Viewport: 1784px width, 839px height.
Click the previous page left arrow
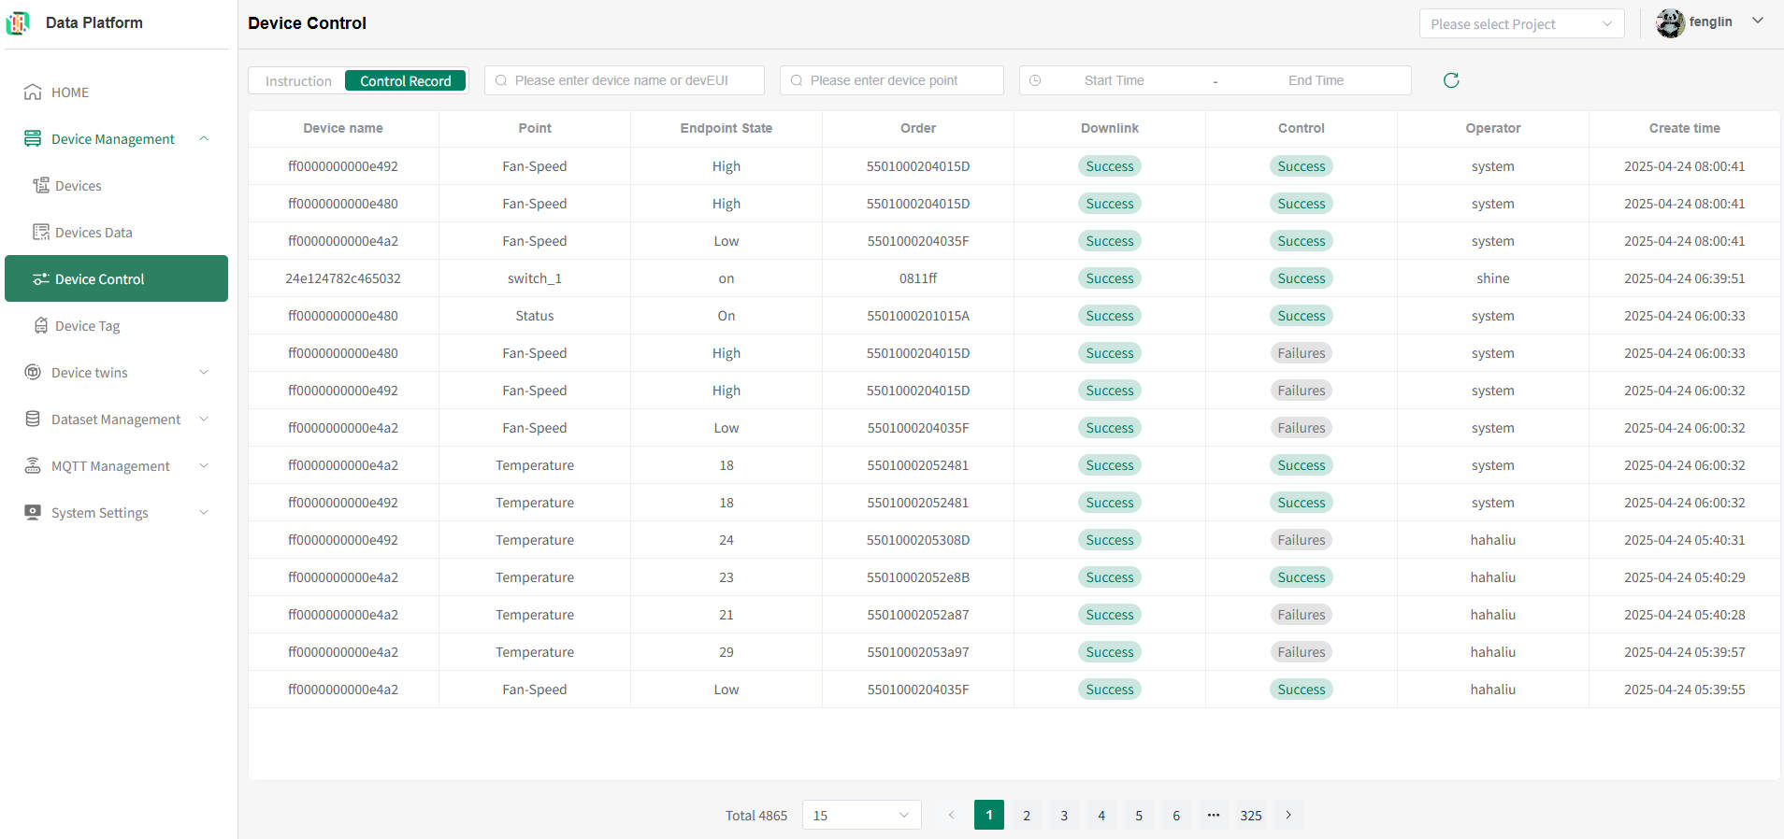click(952, 815)
